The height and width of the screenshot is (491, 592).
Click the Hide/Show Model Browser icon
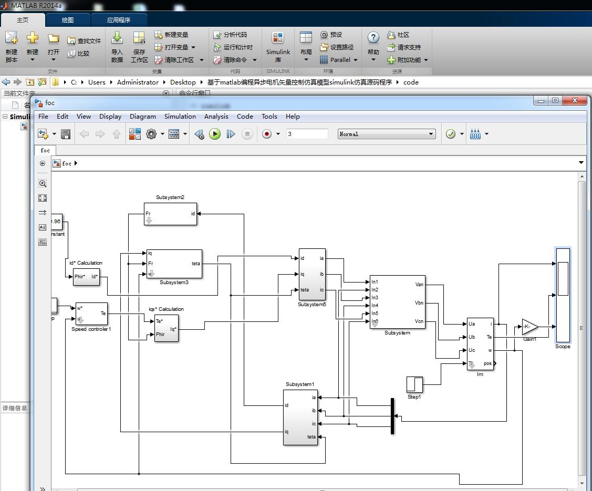pos(43,163)
